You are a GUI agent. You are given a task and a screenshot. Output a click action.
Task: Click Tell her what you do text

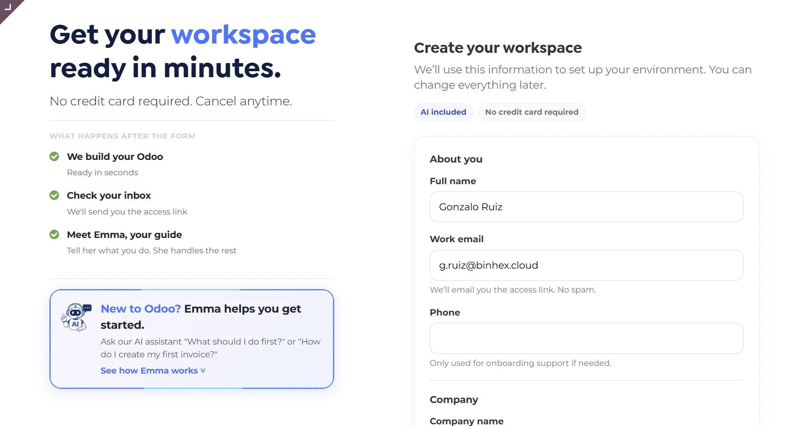[151, 251]
